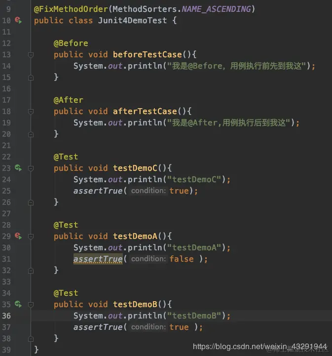
Task: Click condition hint on line 25
Action: coord(148,191)
